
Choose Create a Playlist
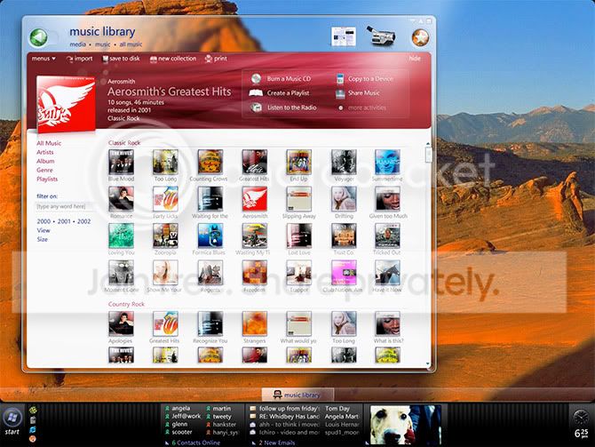[279, 93]
